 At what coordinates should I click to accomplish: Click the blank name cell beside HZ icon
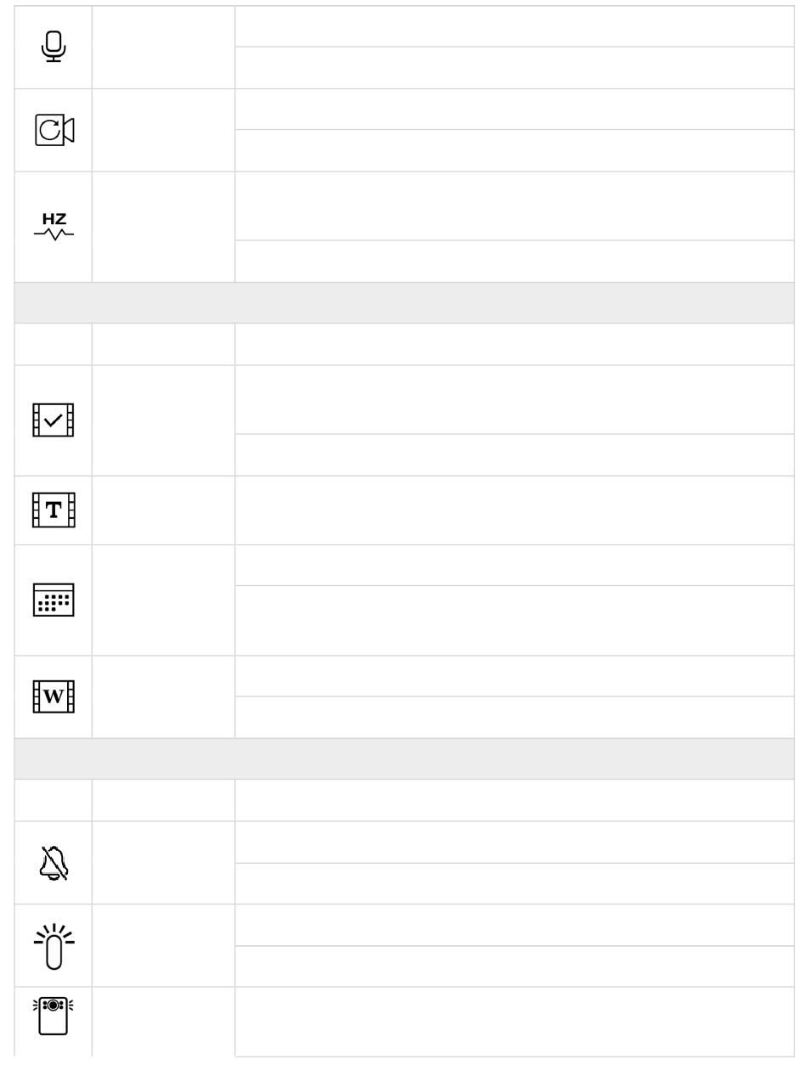(163, 227)
